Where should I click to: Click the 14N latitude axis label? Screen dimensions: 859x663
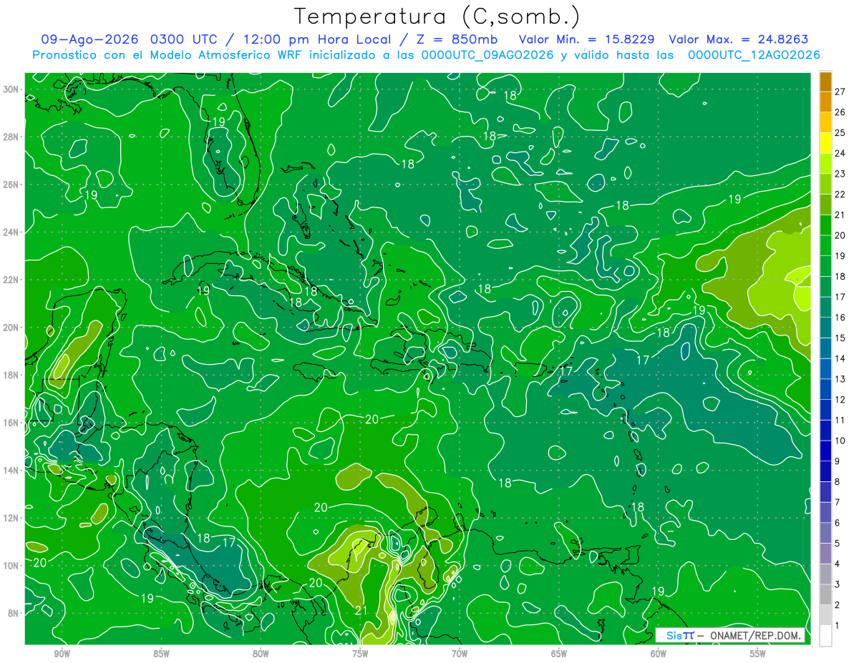click(x=10, y=470)
